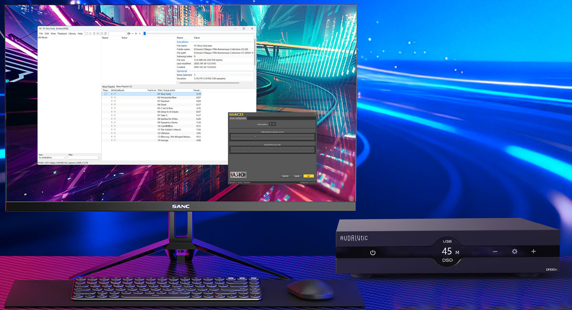This screenshot has width=572, height=310.
Task: Select track 02 Horizontal Blue
Action: (x=152, y=98)
